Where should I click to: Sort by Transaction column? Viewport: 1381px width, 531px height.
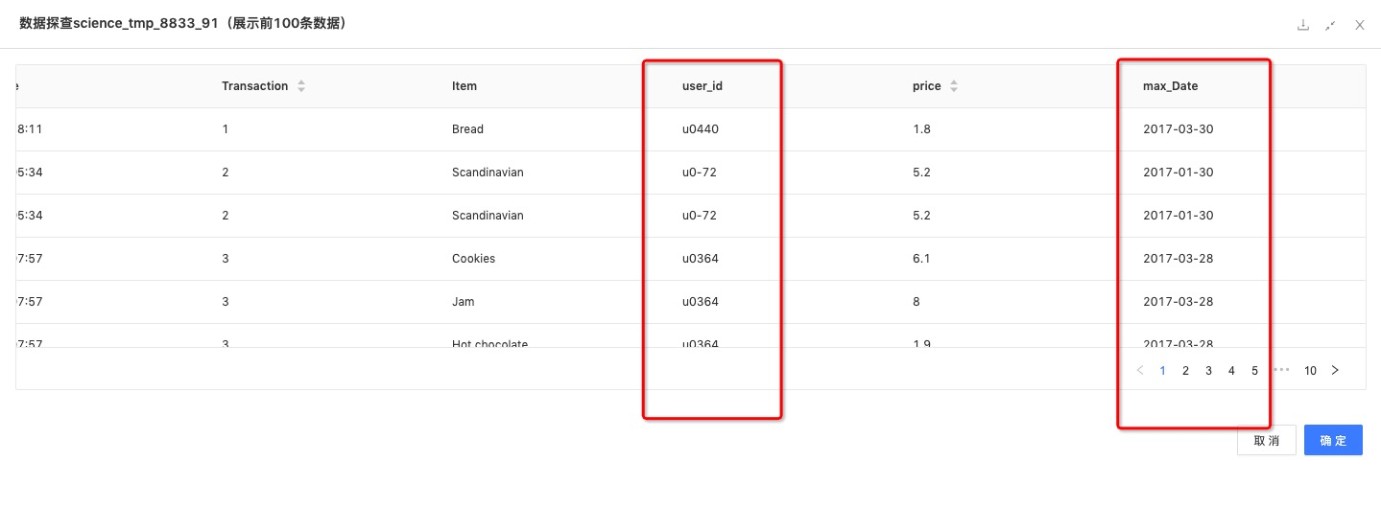301,86
